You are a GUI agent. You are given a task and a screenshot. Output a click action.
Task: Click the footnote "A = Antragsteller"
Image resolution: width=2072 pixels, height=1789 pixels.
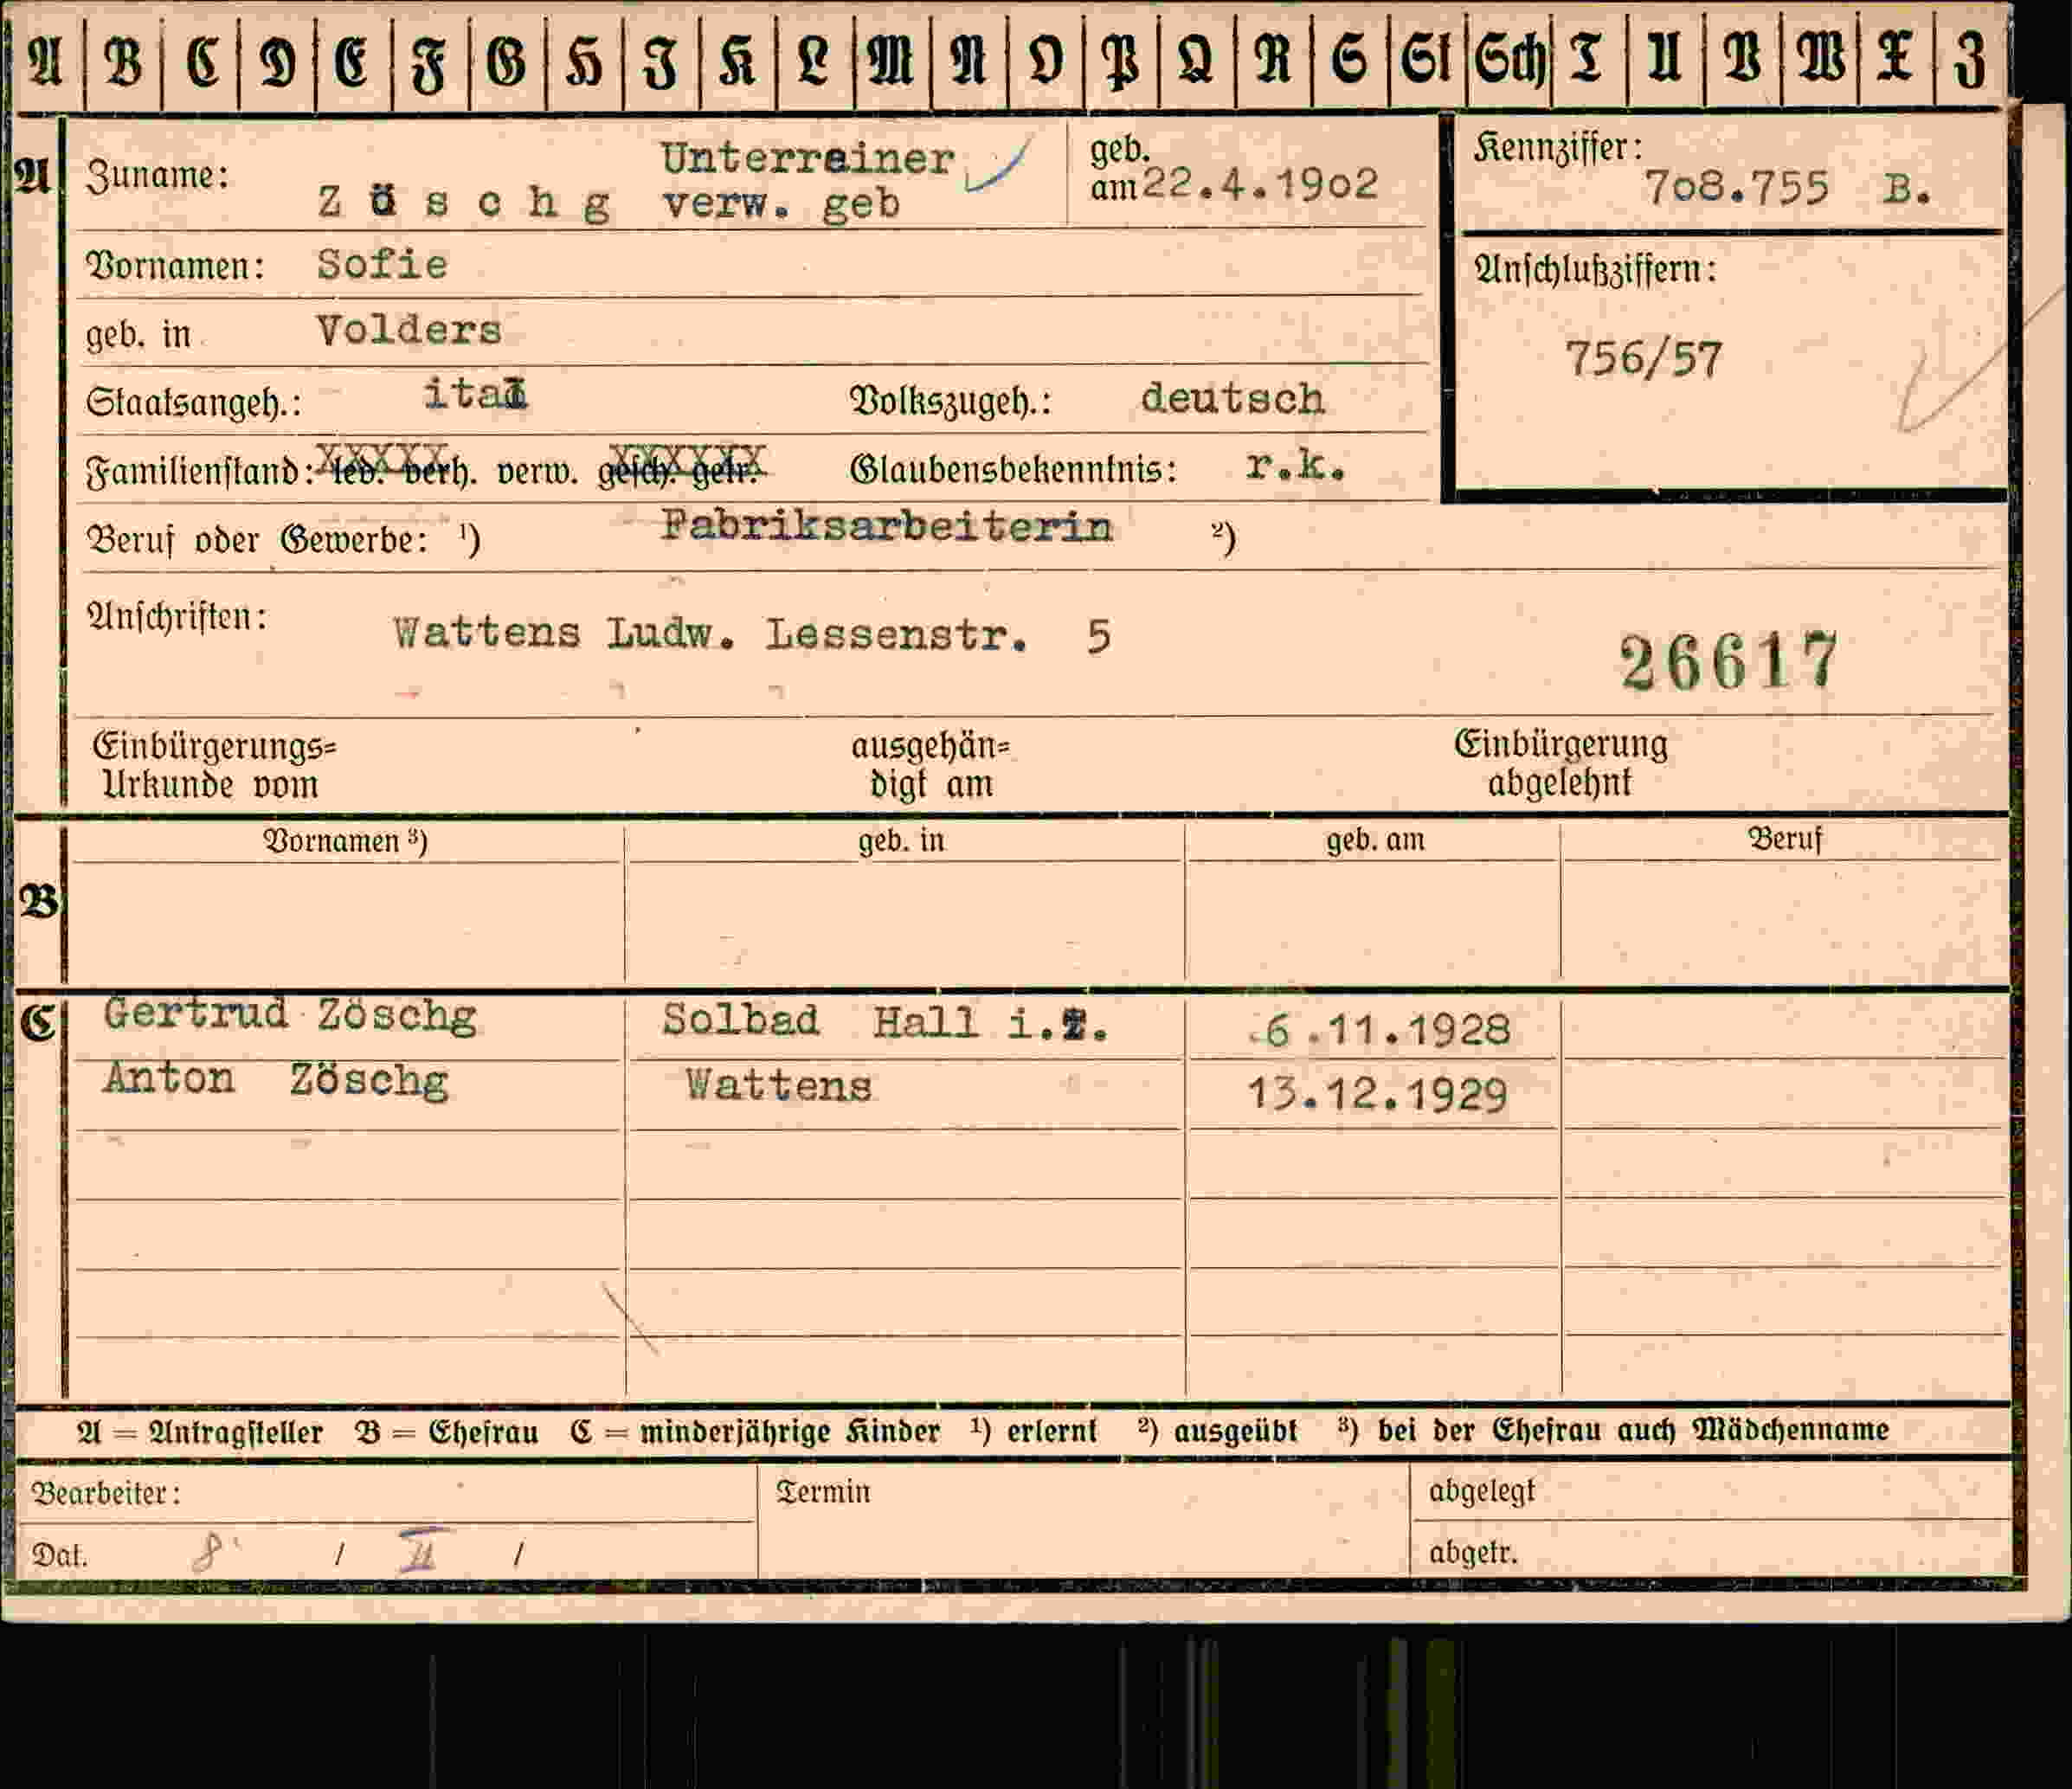pos(200,1432)
